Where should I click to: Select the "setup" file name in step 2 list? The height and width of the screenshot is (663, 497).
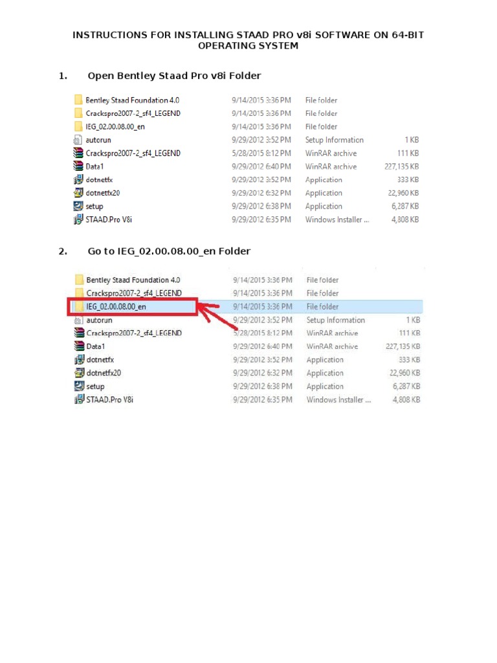95,387
